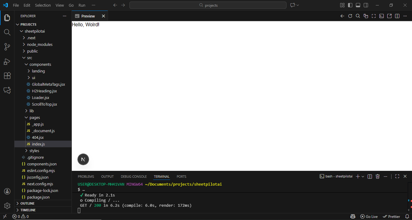
Task: Open the View menu
Action: (x=60, y=5)
